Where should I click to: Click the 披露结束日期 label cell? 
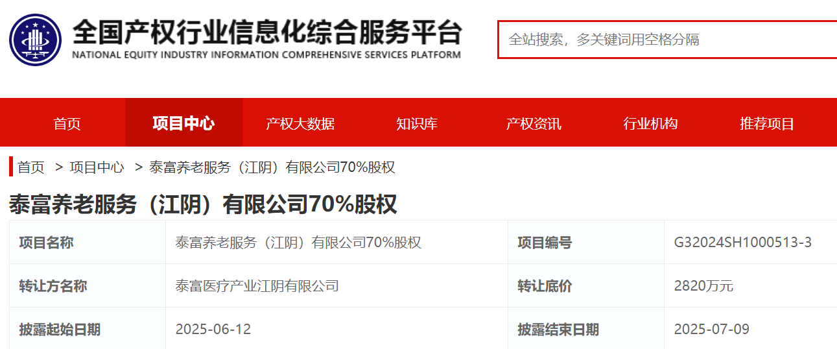(x=586, y=329)
